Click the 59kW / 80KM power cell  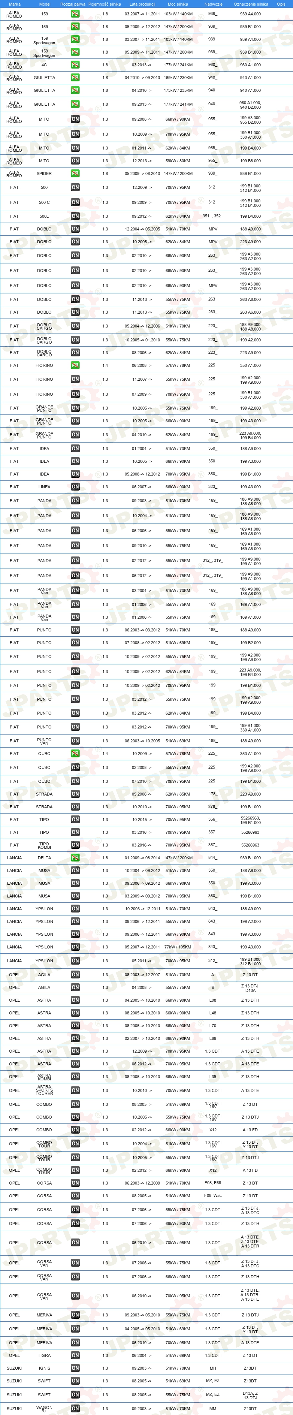coord(178,161)
